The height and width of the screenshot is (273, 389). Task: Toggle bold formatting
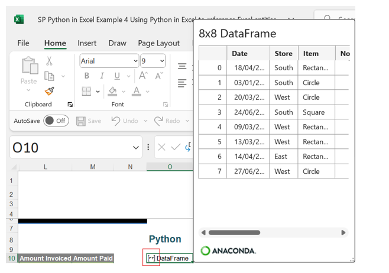(x=87, y=76)
